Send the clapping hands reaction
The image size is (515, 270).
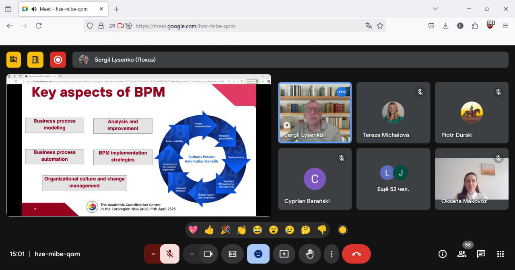coord(241,230)
